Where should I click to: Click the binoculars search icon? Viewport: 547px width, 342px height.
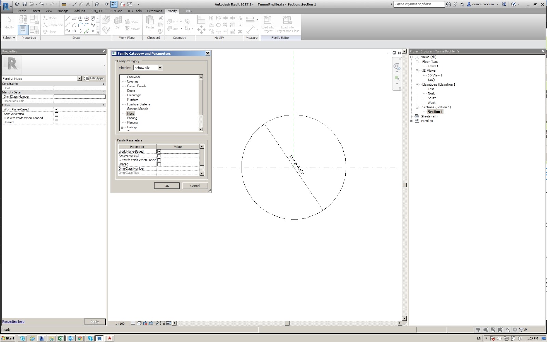[448, 4]
